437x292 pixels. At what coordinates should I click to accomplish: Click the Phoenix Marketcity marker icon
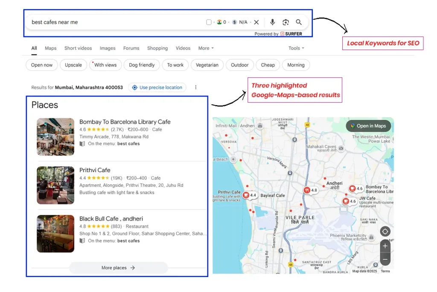[x=371, y=237]
